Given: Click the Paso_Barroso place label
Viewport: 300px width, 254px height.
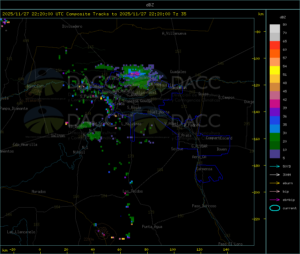Looking at the screenshot, I should pyautogui.click(x=204, y=206).
